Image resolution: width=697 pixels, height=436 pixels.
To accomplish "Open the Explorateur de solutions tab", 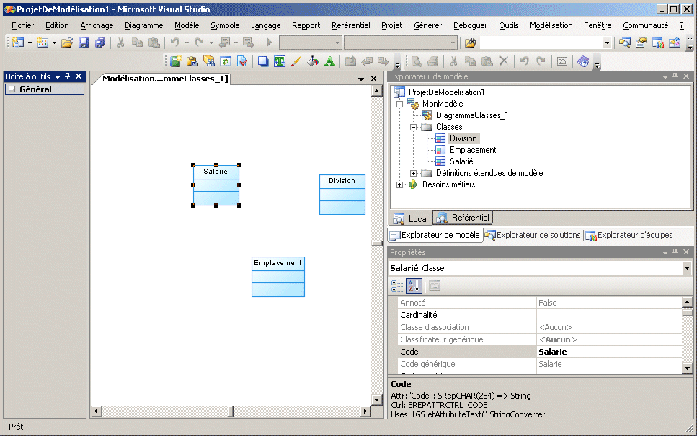I will 533,235.
